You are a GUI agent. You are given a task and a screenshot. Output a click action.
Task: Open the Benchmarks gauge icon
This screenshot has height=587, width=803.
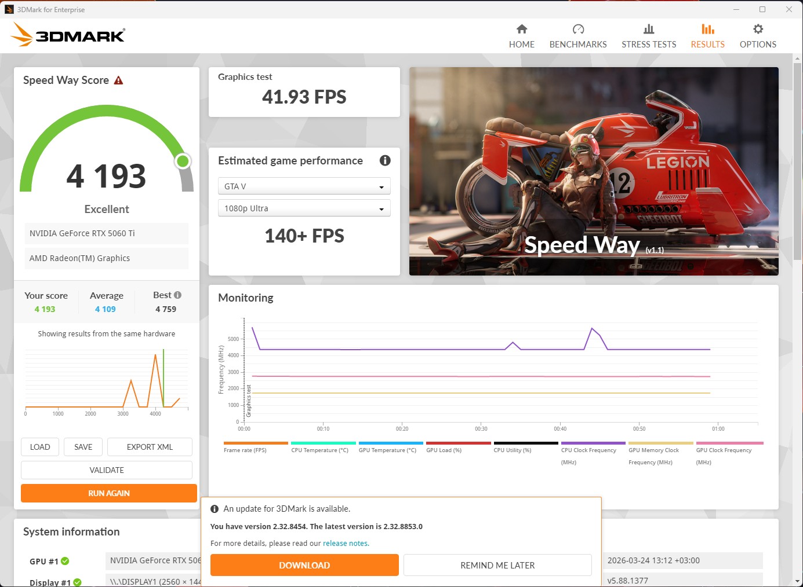tap(578, 29)
